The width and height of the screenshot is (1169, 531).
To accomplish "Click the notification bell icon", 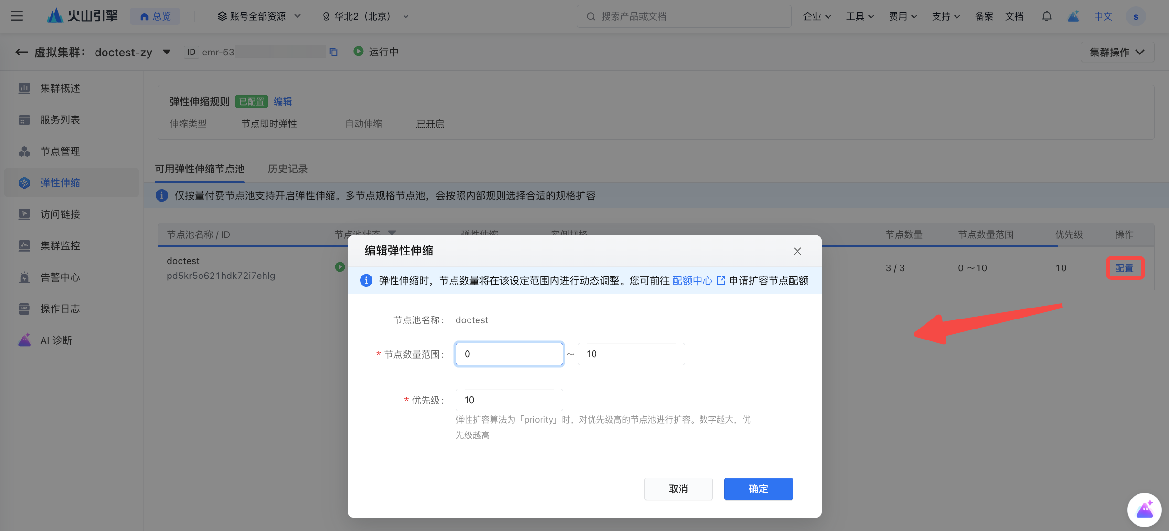I will click(1046, 16).
